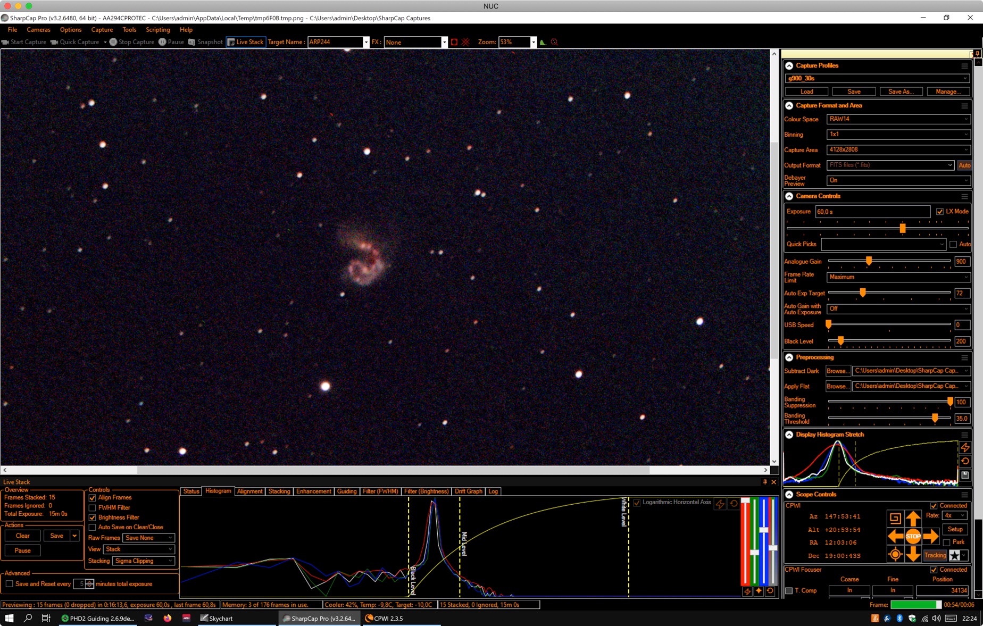Click the floppy disk save icon in Display Histogram Stretch
The height and width of the screenshot is (626, 983).
pyautogui.click(x=965, y=475)
